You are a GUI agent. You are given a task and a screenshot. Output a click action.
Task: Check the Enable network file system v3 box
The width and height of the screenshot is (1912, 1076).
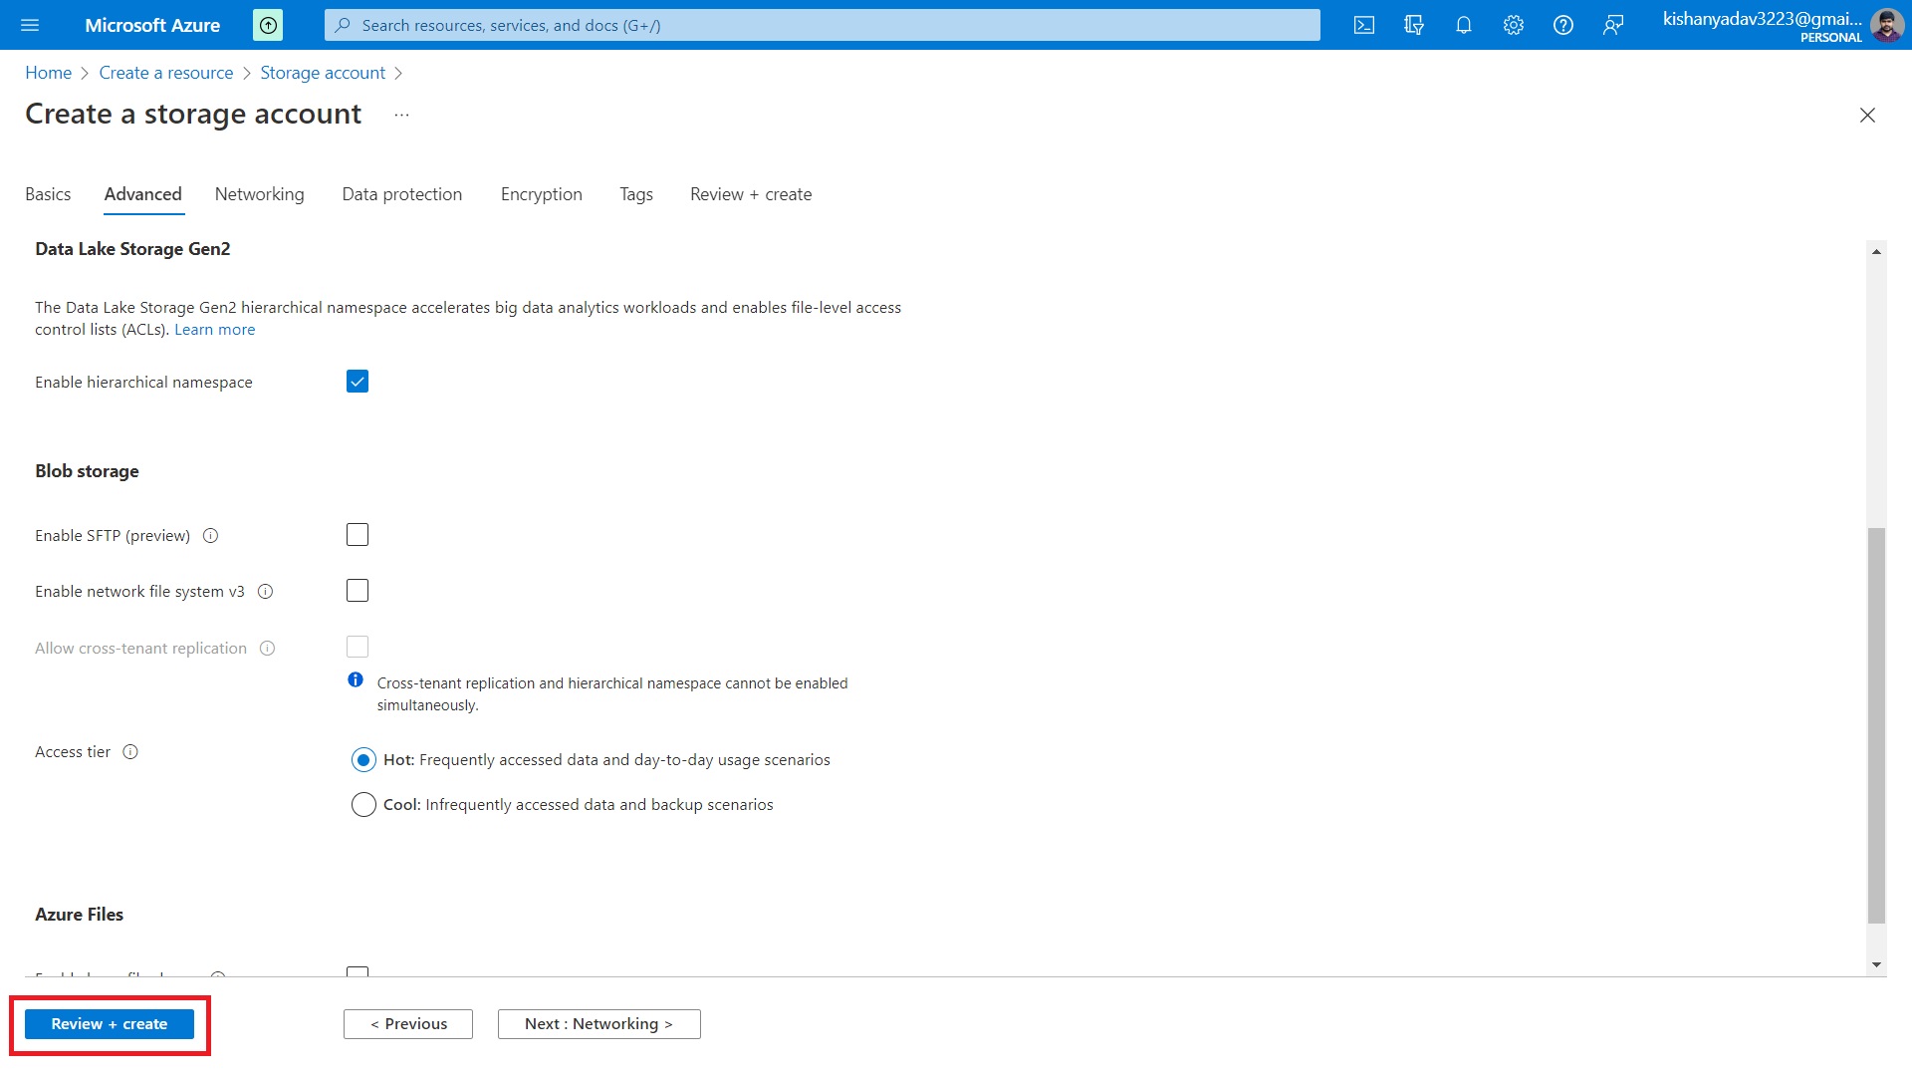click(x=358, y=591)
